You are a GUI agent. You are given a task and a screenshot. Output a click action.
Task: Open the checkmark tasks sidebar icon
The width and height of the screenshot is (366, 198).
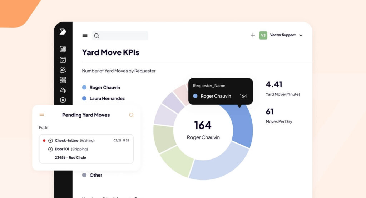tap(63, 60)
